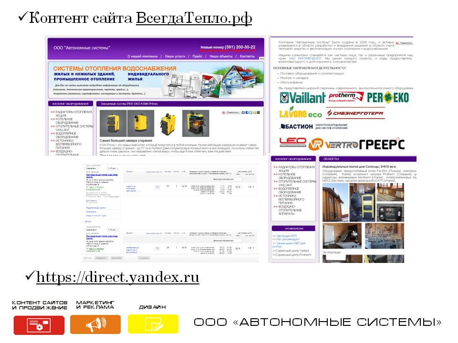The height and width of the screenshot is (343, 458).
Task: Click the bid price field in upper ad group
Action: tap(238, 187)
